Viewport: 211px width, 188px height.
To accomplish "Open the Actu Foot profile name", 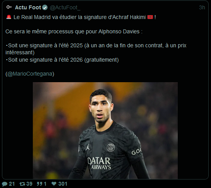I will [28, 7].
